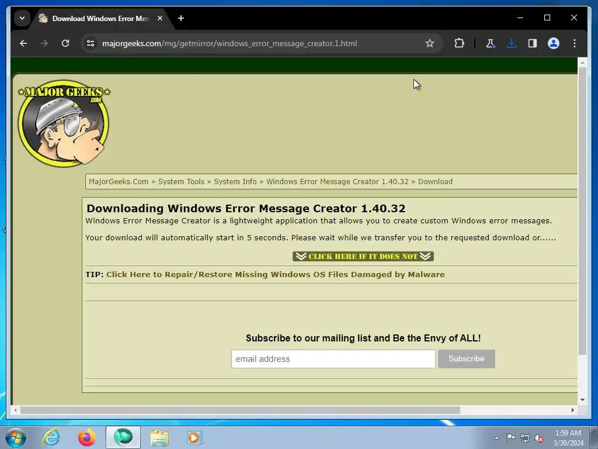Open the System Tools breadcrumb
Viewport: 598px width, 449px height.
(181, 182)
